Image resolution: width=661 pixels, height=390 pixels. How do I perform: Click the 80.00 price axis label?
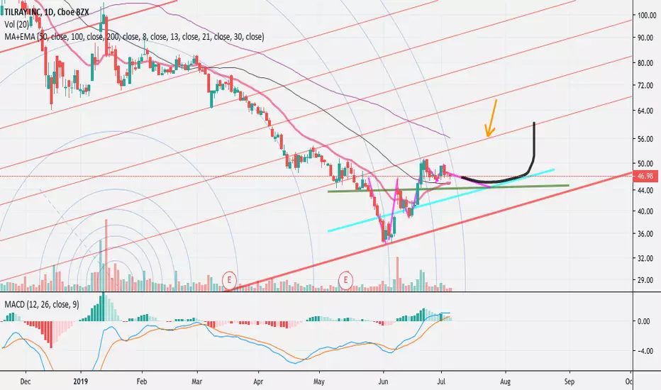[647, 63]
